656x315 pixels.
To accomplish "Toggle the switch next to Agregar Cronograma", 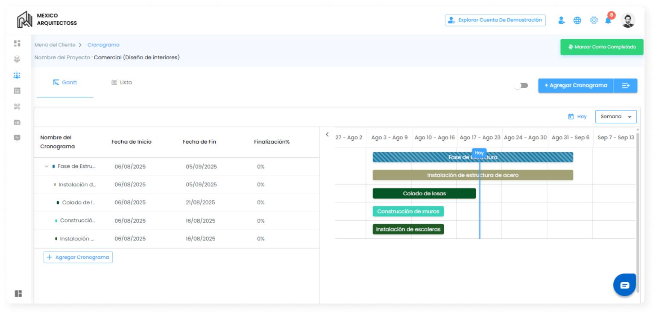I will [521, 86].
